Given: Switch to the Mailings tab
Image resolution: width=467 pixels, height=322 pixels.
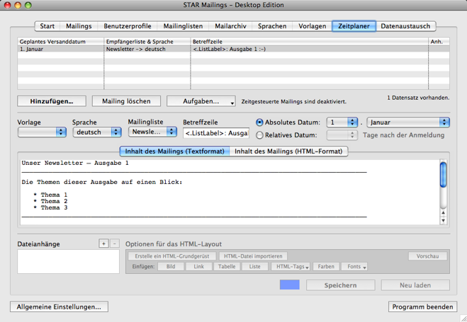Looking at the screenshot, I should click(x=79, y=26).
